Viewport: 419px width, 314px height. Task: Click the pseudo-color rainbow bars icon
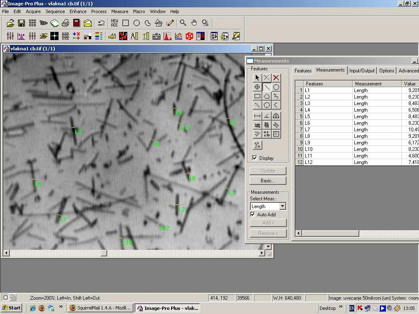click(x=99, y=36)
